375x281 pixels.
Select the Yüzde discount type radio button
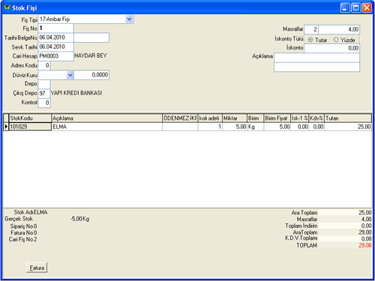336,40
